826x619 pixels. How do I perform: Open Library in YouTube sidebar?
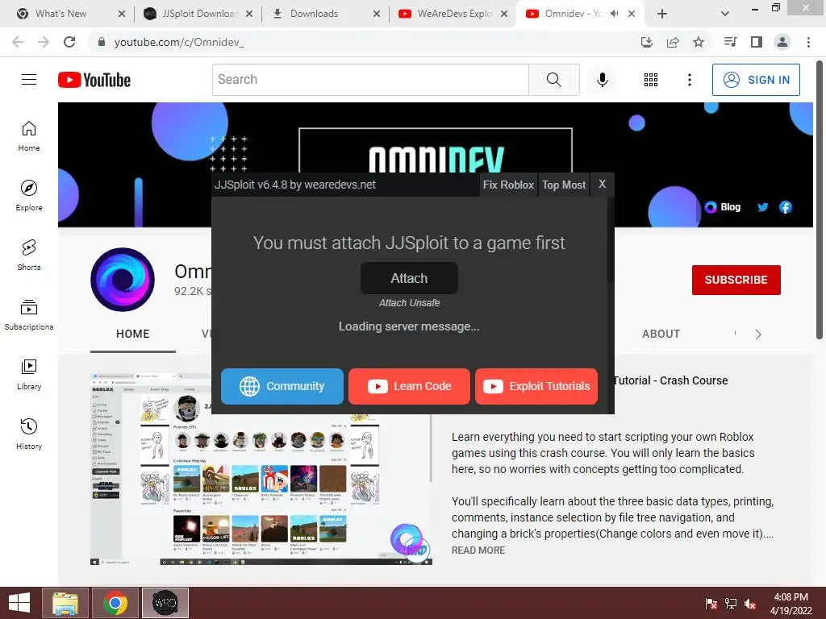pyautogui.click(x=29, y=374)
